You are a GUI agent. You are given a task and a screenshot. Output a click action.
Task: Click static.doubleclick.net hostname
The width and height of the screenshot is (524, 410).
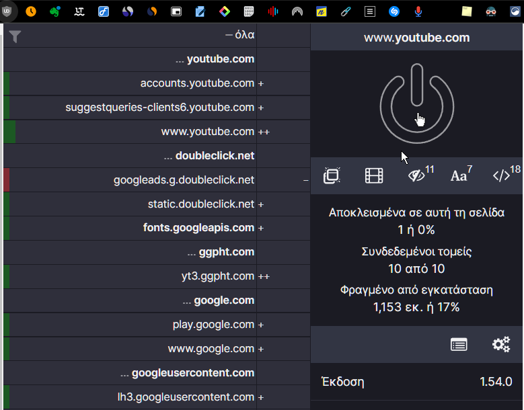(x=201, y=204)
